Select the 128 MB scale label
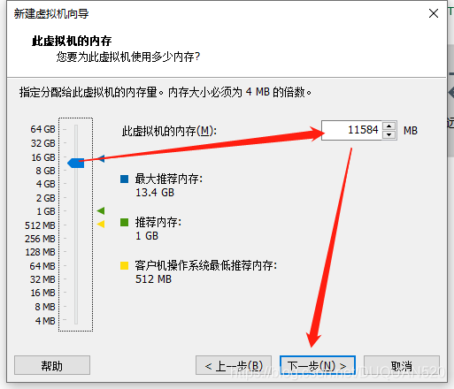This screenshot has width=454, height=389. 41,252
